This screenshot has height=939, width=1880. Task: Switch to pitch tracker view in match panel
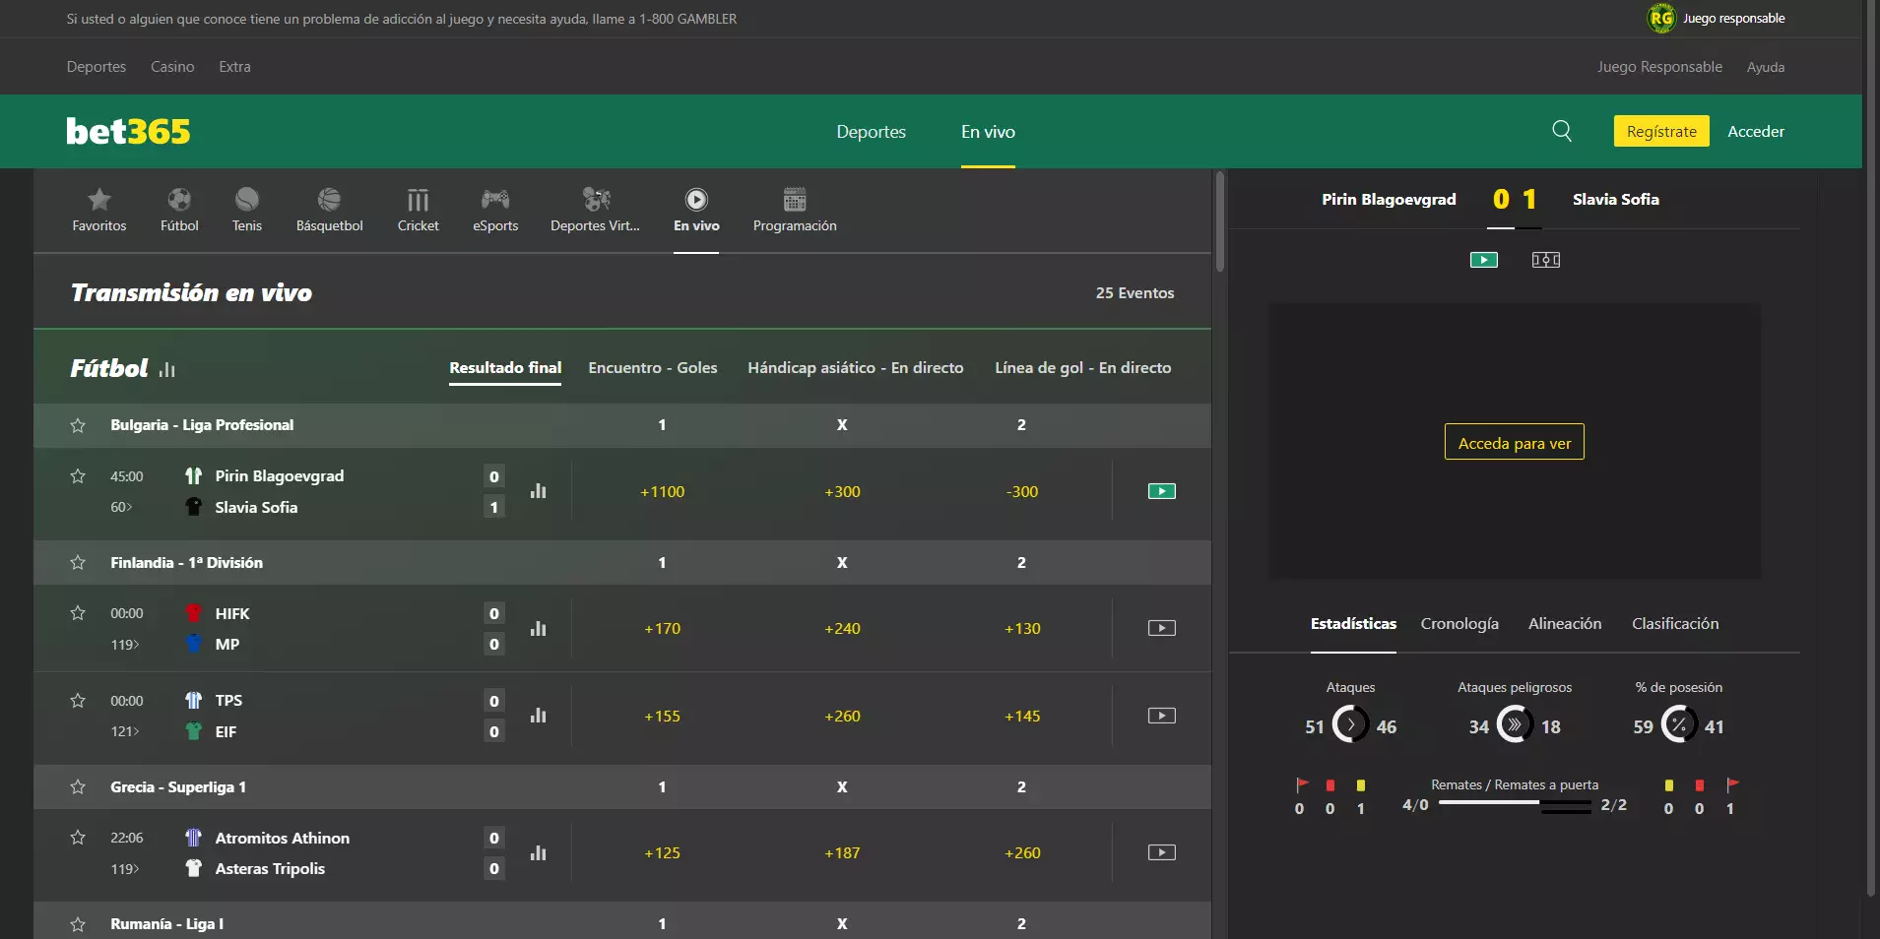coord(1546,260)
